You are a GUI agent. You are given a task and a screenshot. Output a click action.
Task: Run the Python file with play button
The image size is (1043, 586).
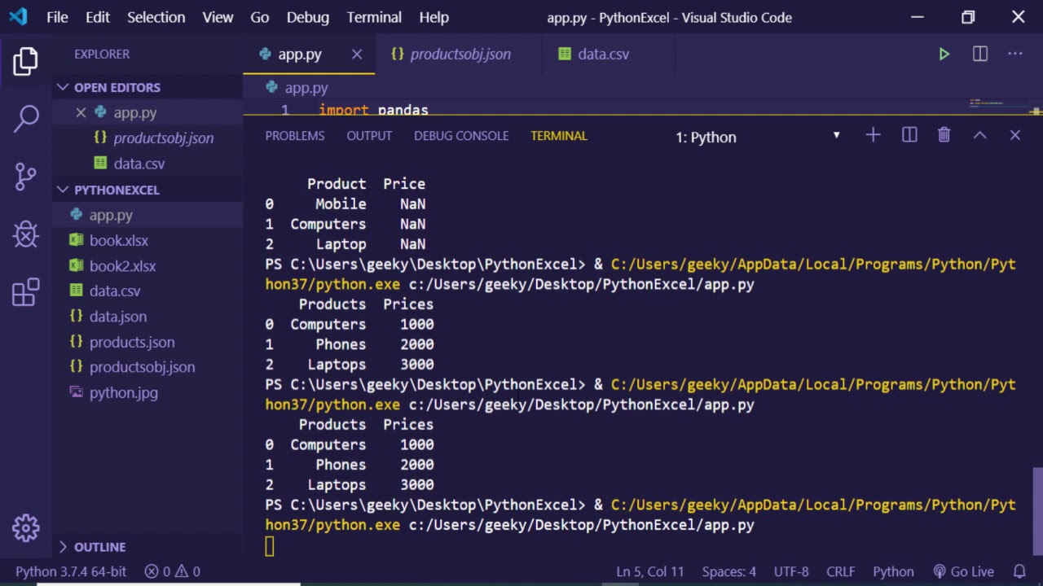pos(944,54)
